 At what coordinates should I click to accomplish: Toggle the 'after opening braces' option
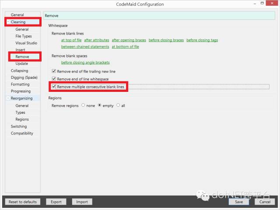(x=129, y=40)
